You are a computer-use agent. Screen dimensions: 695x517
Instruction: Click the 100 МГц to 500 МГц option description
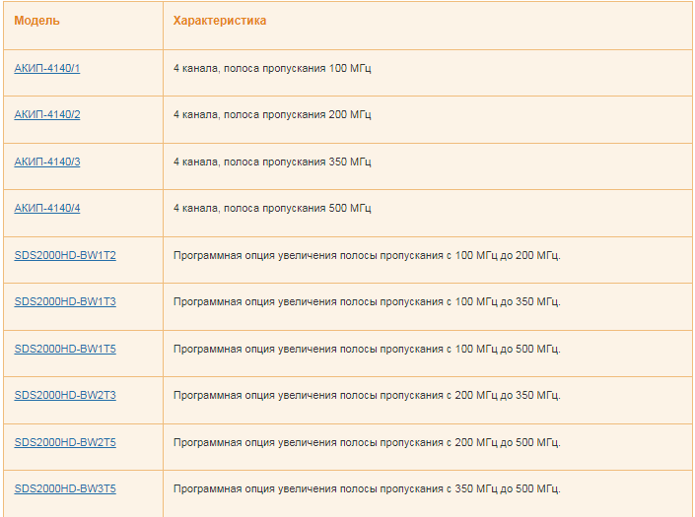[367, 350]
